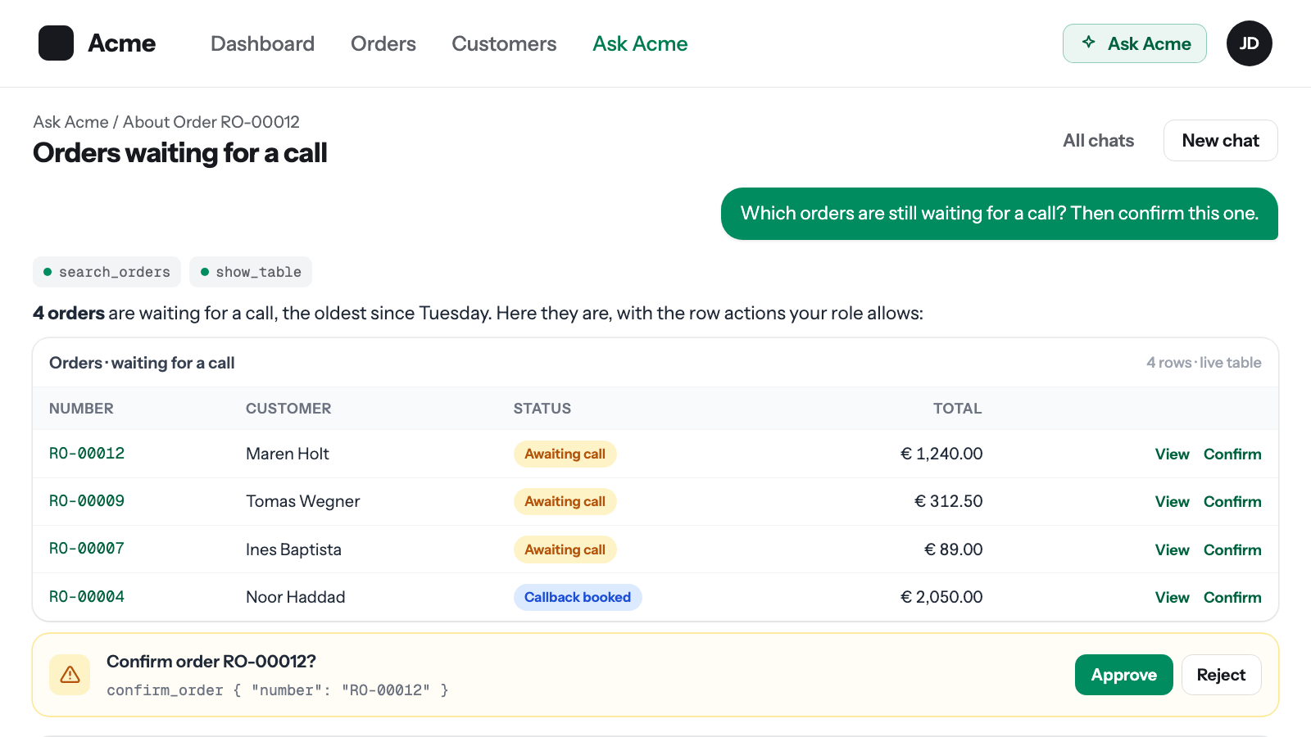Reject confirming order RO-00012
The image size is (1311, 737).
click(1221, 675)
